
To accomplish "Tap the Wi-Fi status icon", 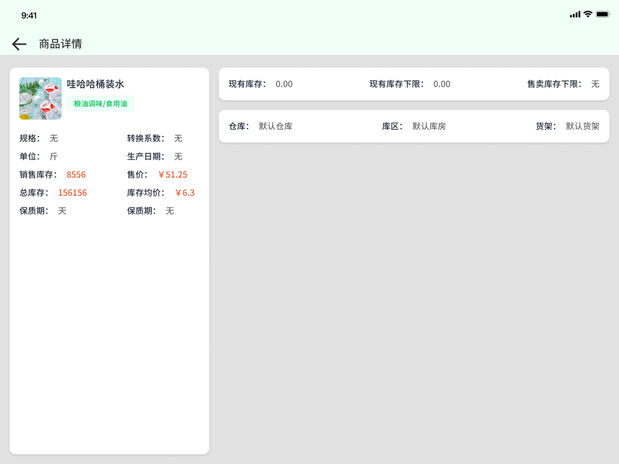I will click(x=588, y=14).
